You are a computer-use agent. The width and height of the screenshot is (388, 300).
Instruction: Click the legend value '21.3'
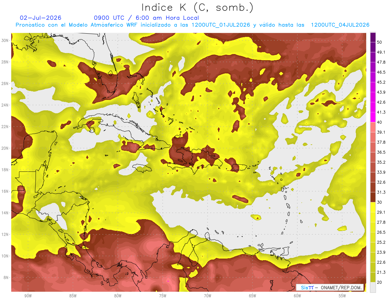coord(381,272)
